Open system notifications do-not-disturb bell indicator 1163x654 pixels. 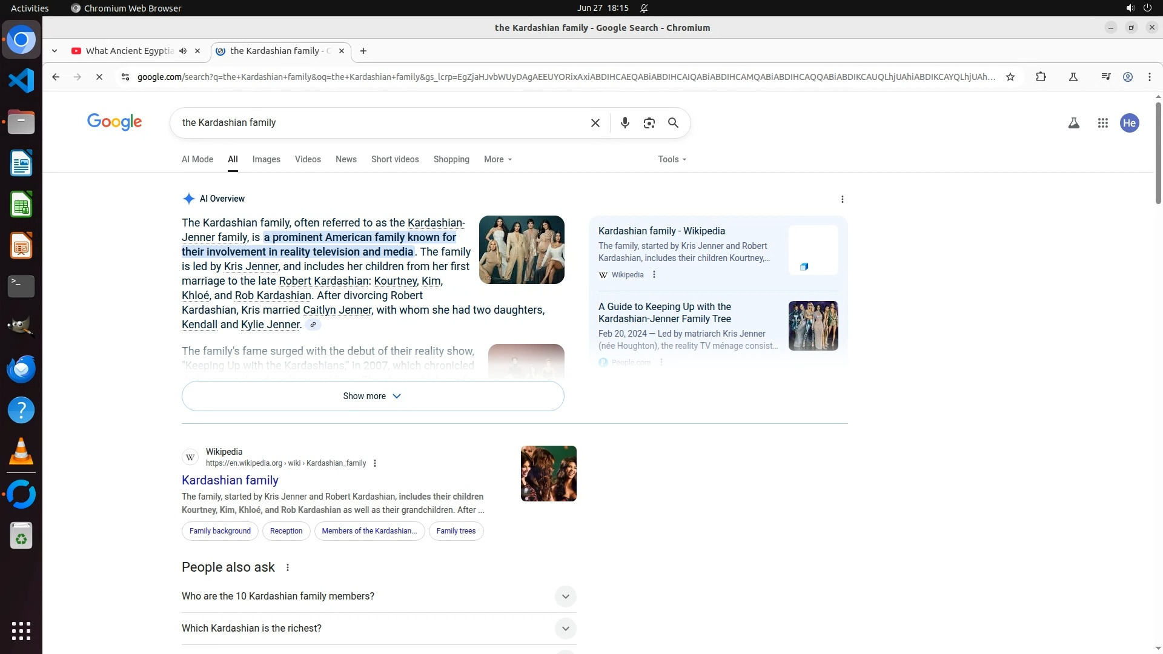[644, 8]
